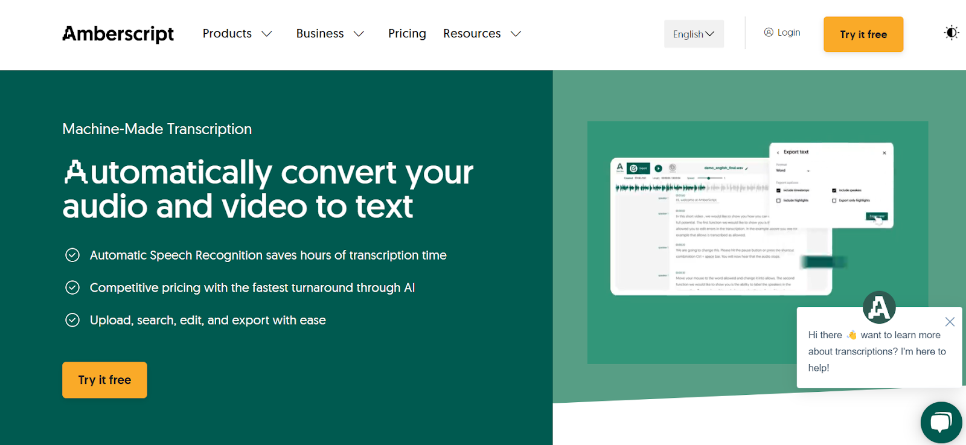Expand the Business menu chevron
Screen dimensions: 966x445
pos(359,34)
